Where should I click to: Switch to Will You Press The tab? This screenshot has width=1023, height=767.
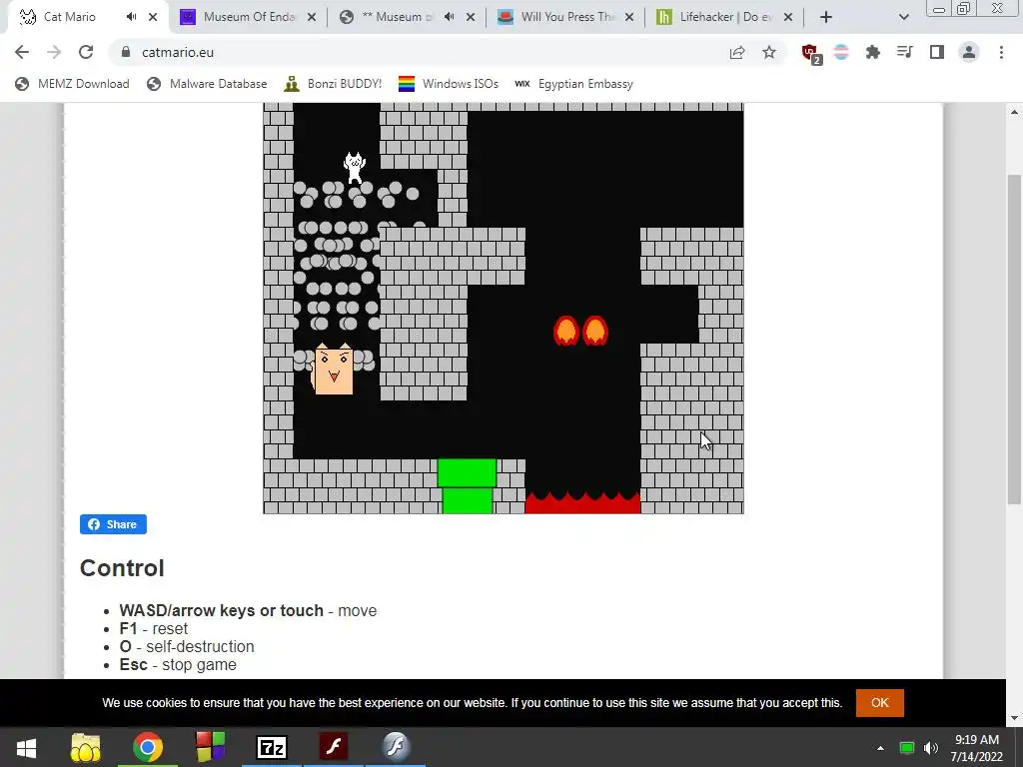coord(566,17)
